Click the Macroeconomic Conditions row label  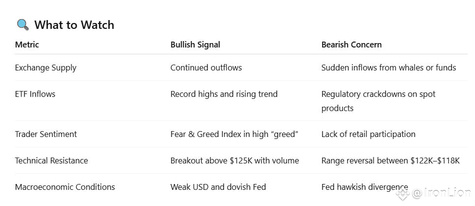coord(65,187)
